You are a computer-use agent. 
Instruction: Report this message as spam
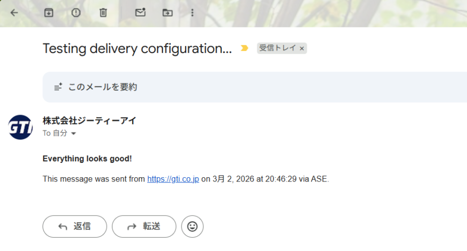pyautogui.click(x=76, y=12)
